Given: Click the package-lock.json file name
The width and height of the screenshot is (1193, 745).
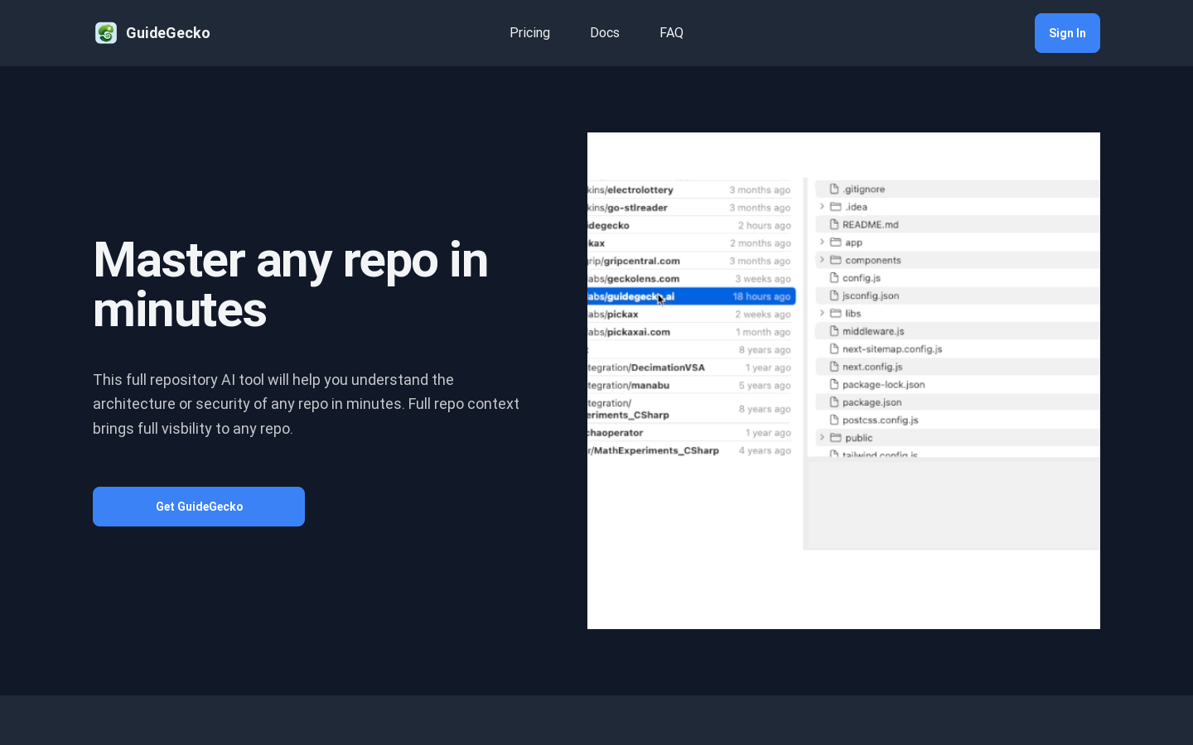Looking at the screenshot, I should tap(884, 384).
